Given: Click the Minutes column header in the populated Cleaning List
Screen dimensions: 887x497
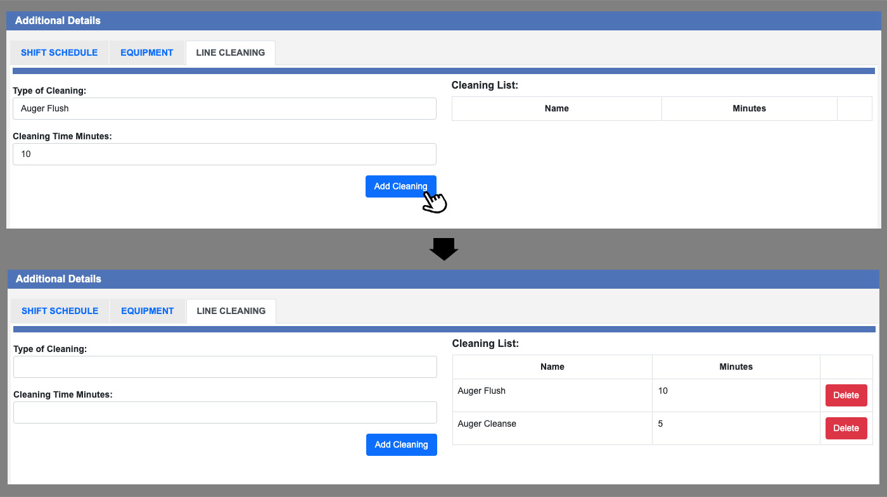Looking at the screenshot, I should click(736, 367).
